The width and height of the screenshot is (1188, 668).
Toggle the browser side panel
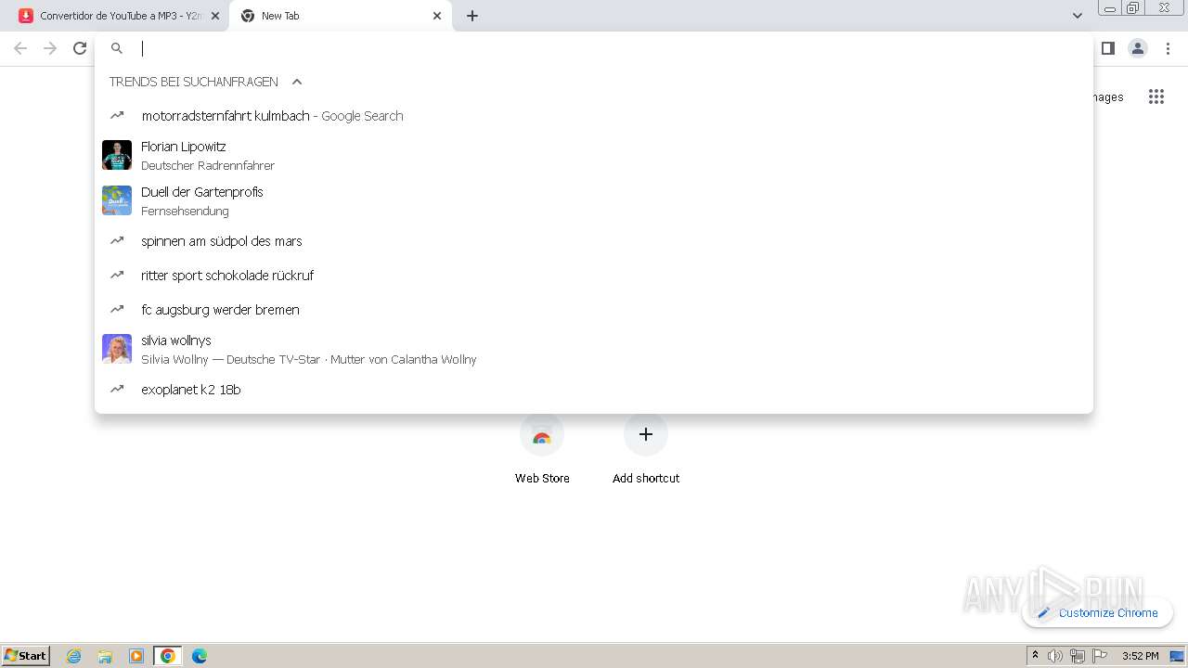[x=1107, y=48]
